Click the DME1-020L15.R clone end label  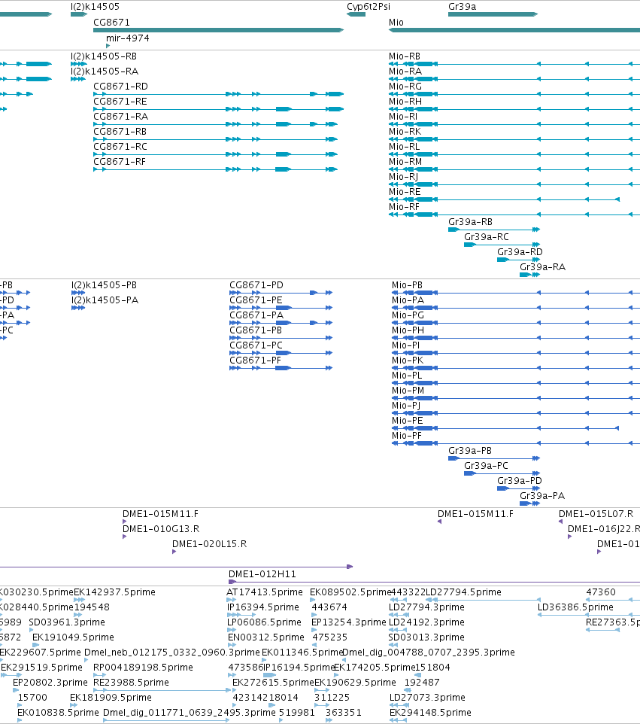pyautogui.click(x=210, y=544)
